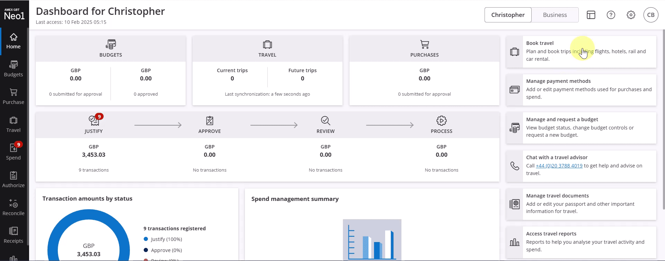Click the BUDGETS card header label
Viewport: 665px width, 261px height.
pos(111,55)
